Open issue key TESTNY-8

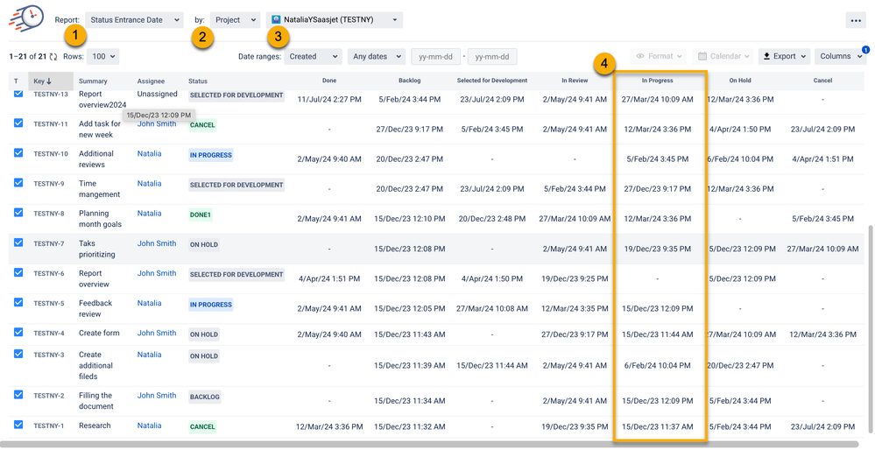click(49, 214)
